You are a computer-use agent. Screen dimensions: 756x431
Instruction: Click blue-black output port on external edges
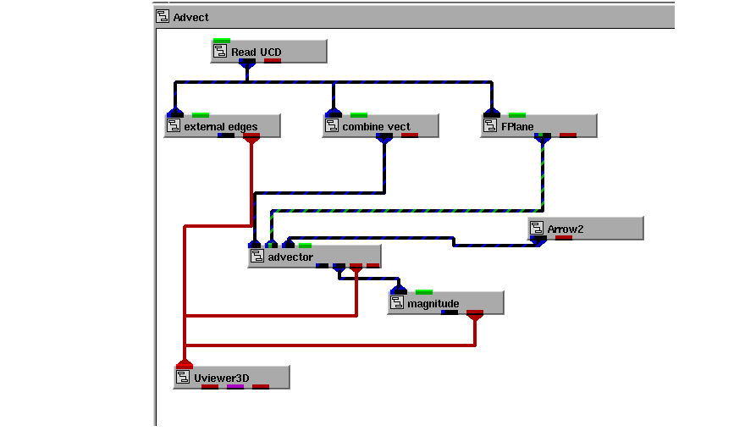click(226, 135)
